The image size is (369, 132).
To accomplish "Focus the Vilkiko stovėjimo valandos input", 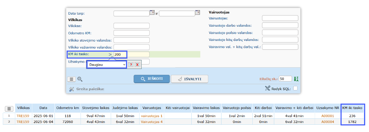I will point(132,40).
